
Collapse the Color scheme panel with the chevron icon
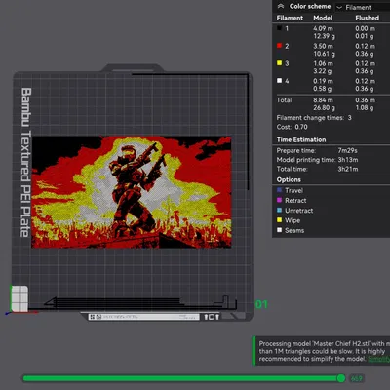click(x=281, y=6)
